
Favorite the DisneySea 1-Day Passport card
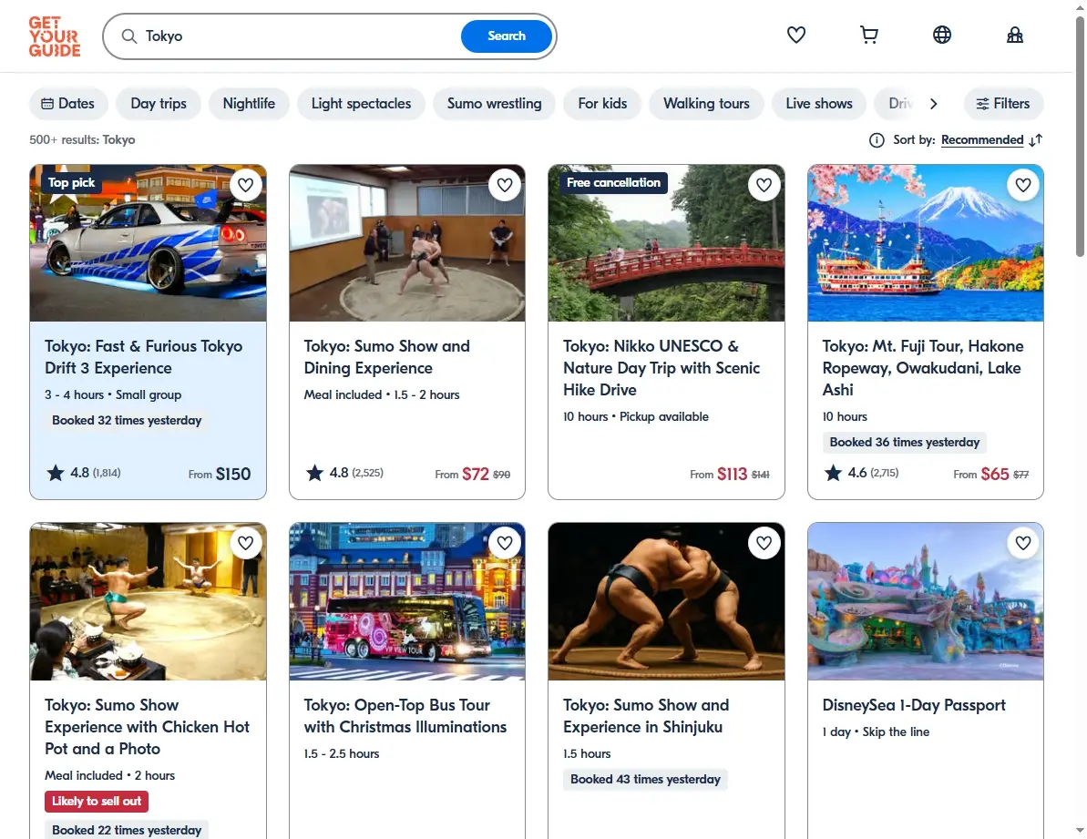coord(1023,543)
